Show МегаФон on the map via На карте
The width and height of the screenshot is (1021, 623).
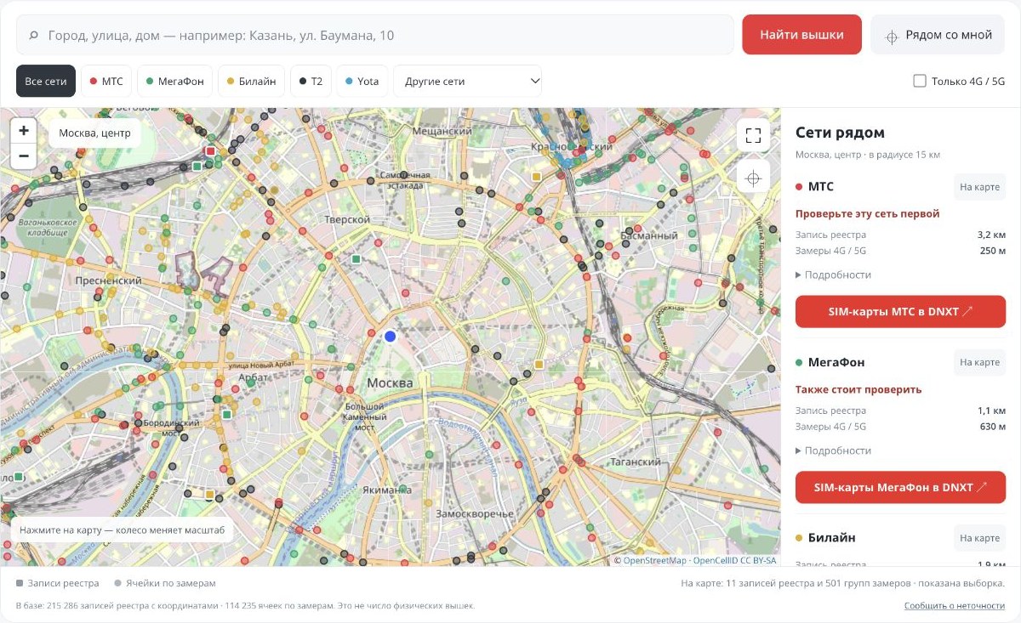[979, 363]
